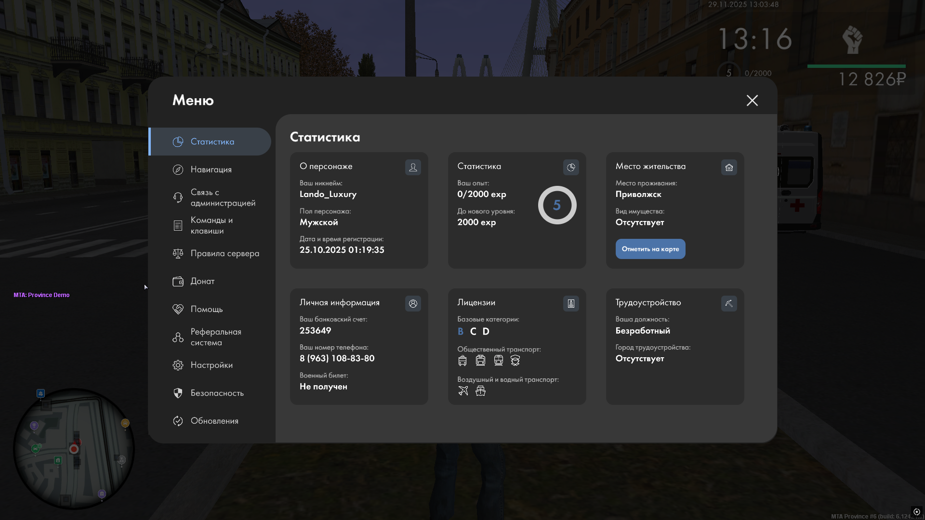Click the license document icon in Лицензии card

571,303
